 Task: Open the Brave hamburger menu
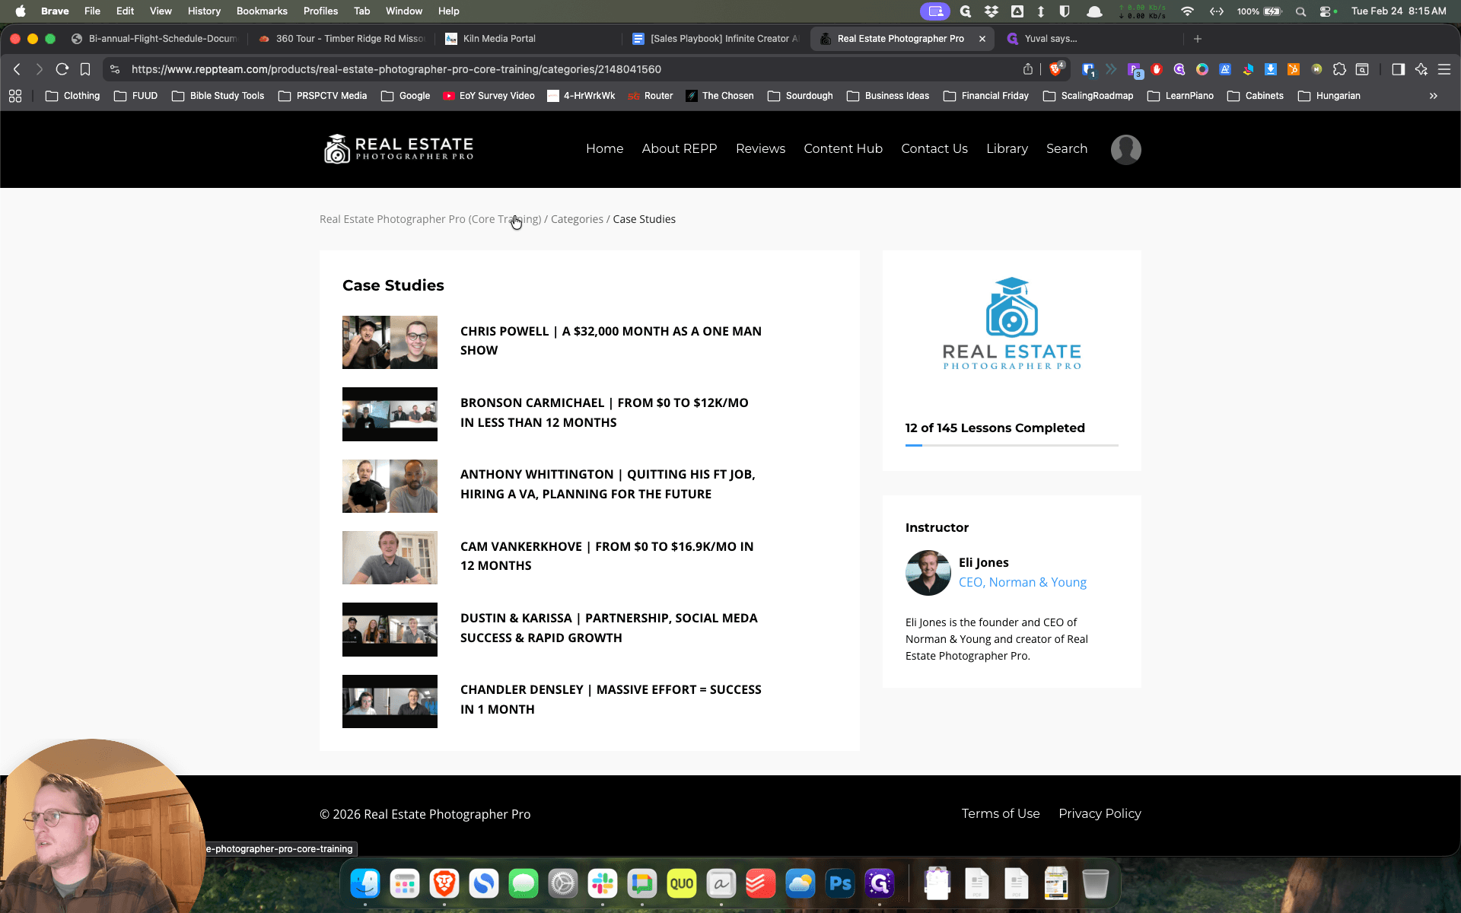[1444, 69]
